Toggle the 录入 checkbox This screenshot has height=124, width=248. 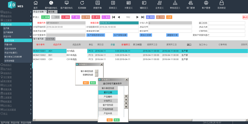click(x=34, y=17)
